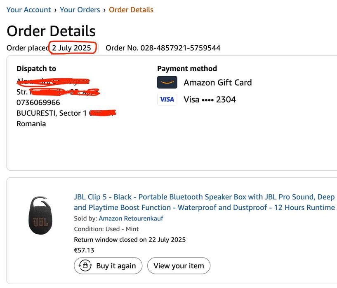The image size is (337, 288).
Task: Click the circled order date 2 July 2025
Action: tap(71, 48)
